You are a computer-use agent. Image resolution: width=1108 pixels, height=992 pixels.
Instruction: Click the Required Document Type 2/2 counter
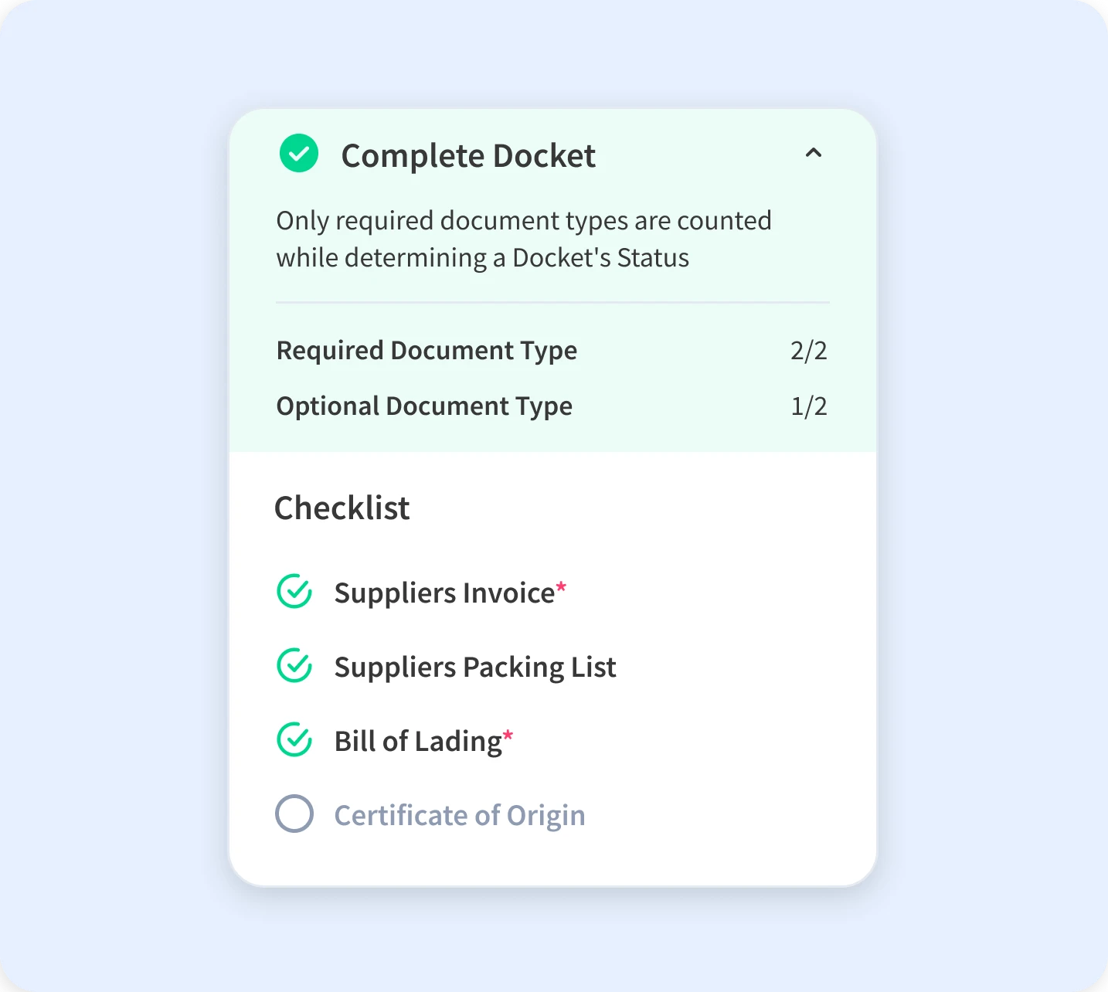809,350
